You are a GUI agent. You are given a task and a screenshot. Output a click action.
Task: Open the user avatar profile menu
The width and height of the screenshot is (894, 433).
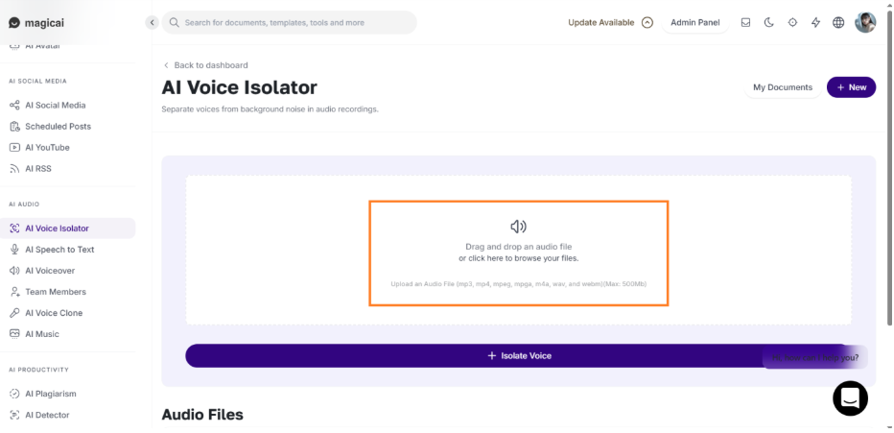pyautogui.click(x=865, y=23)
